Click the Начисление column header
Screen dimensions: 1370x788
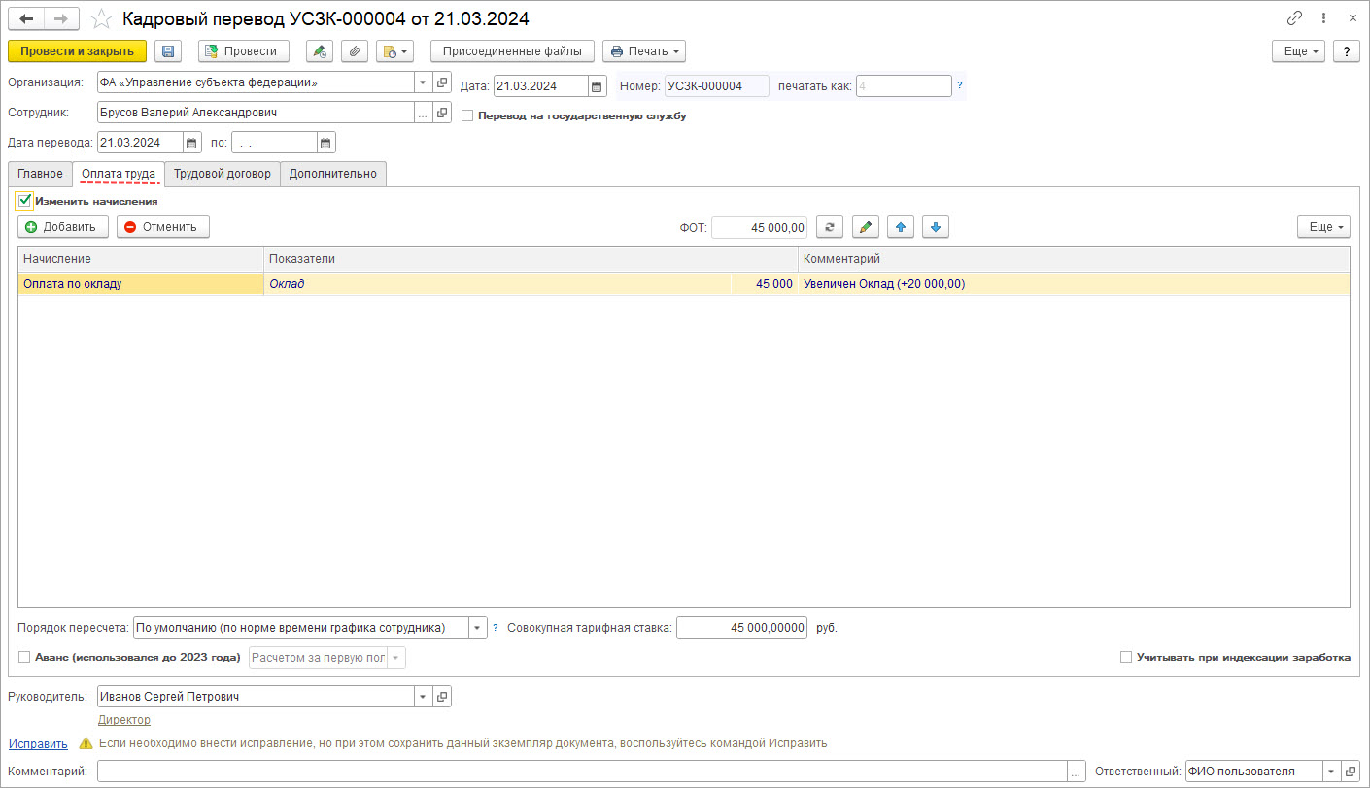pos(141,259)
